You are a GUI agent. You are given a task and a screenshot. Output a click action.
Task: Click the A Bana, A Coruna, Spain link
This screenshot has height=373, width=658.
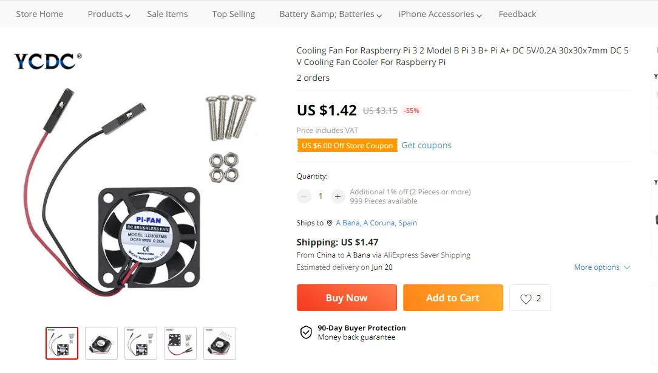[376, 223]
